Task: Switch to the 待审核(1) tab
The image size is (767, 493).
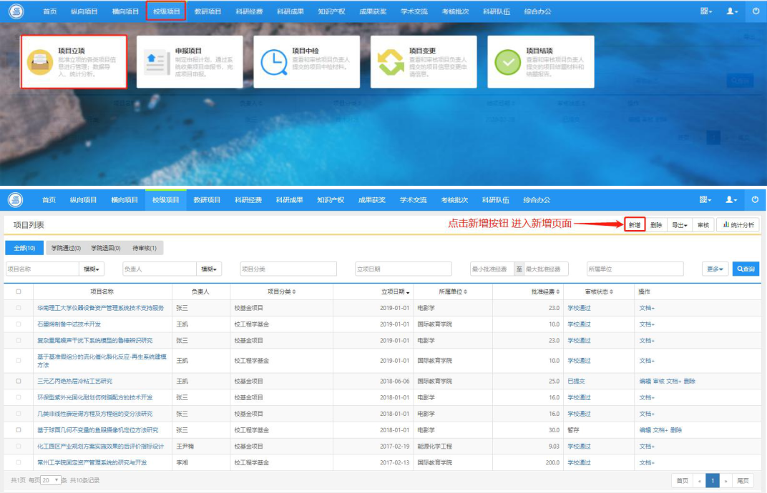Action: click(145, 248)
